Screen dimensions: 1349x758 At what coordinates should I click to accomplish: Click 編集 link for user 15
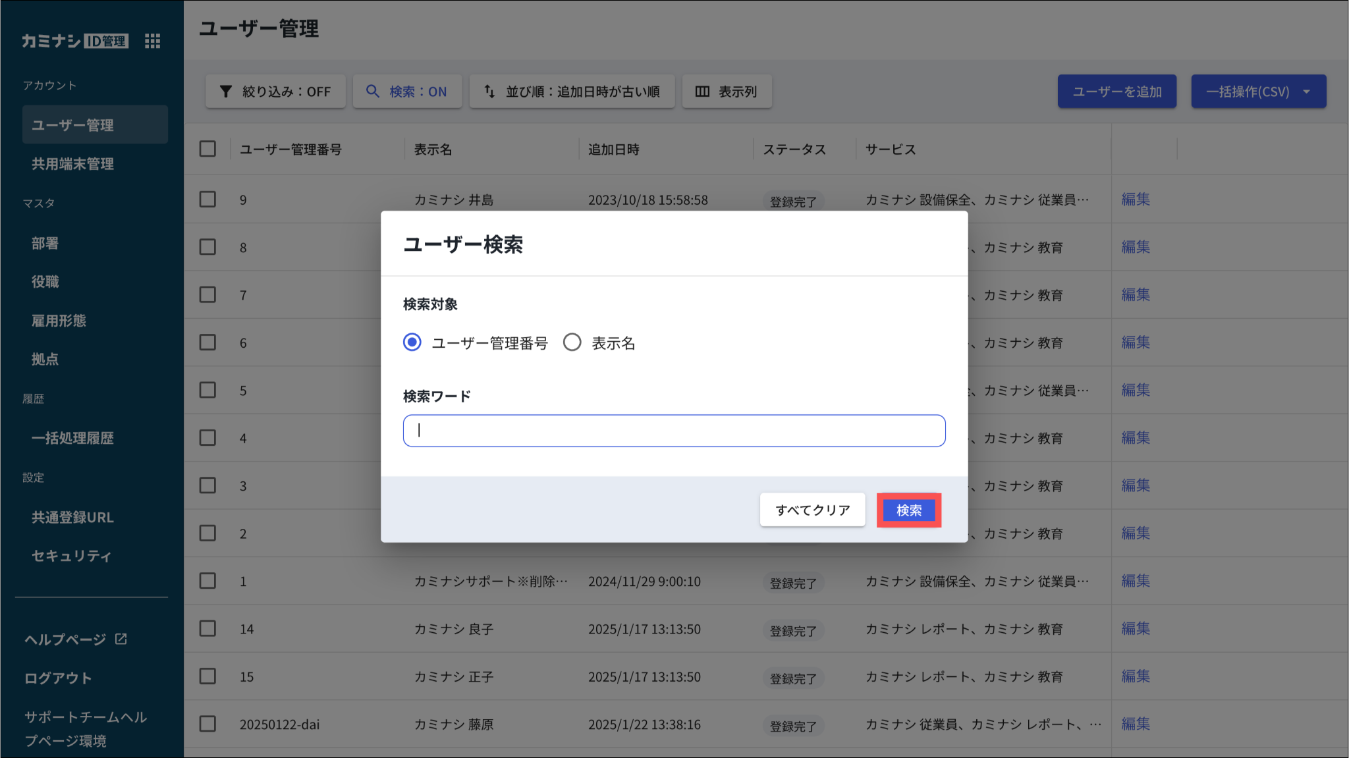tap(1135, 676)
